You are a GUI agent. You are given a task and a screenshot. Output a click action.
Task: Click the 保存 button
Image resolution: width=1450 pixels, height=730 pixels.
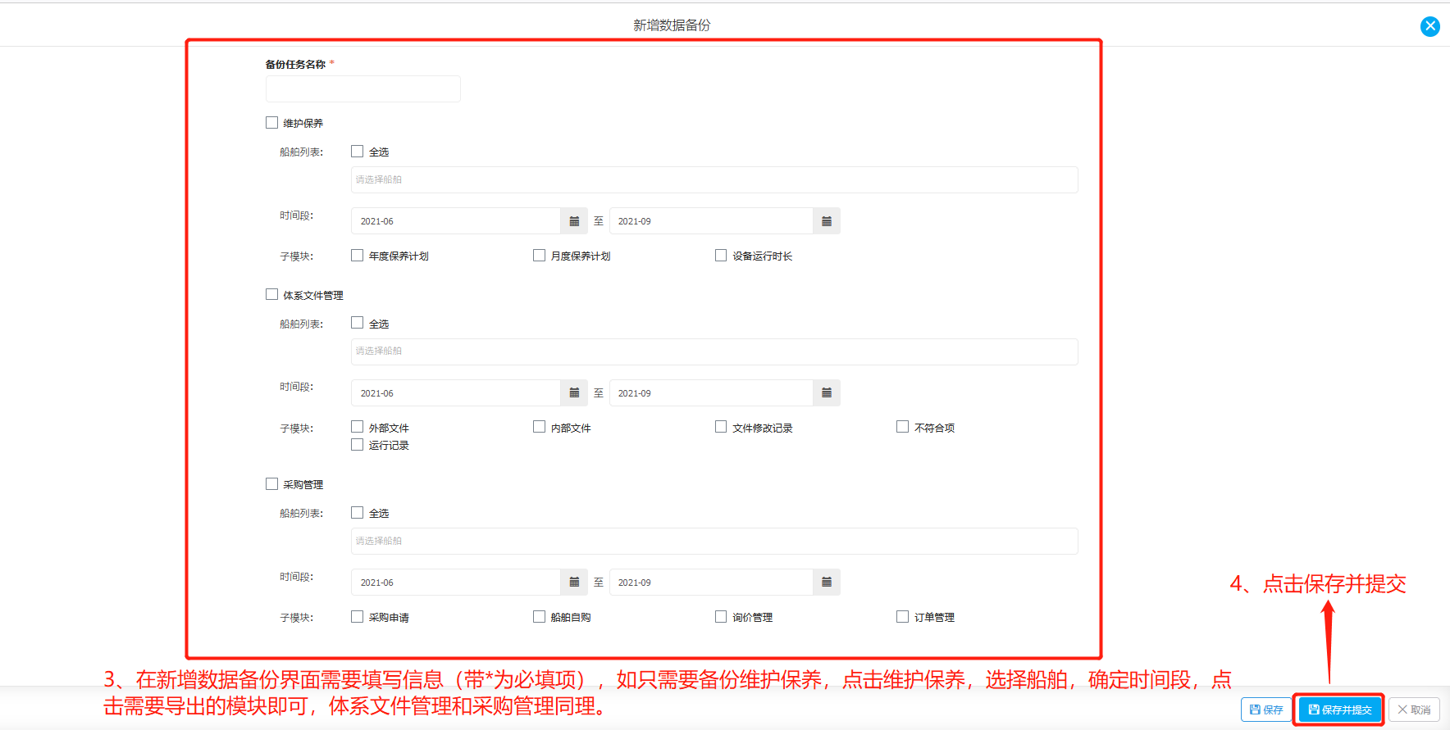pyautogui.click(x=1266, y=710)
